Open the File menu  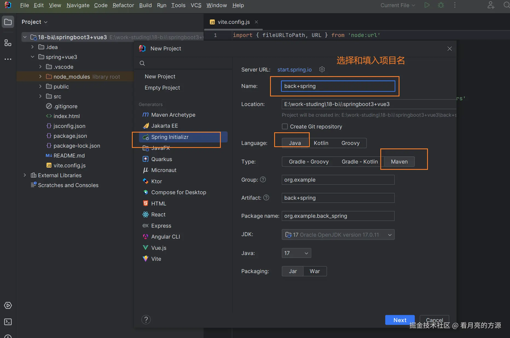point(24,5)
